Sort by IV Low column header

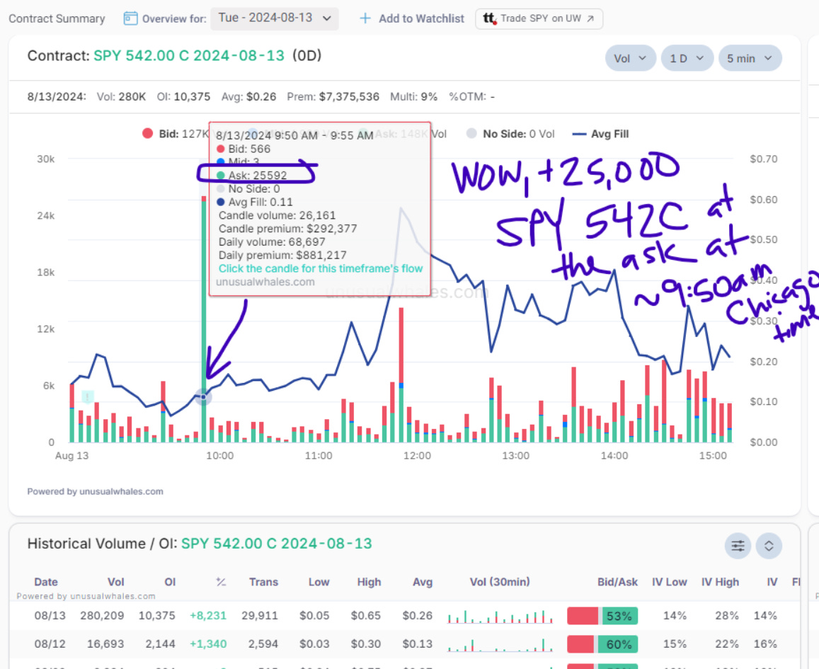coord(669,582)
